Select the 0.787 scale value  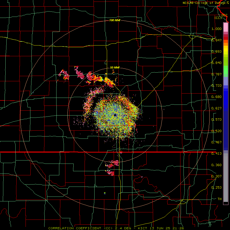coord(216,74)
